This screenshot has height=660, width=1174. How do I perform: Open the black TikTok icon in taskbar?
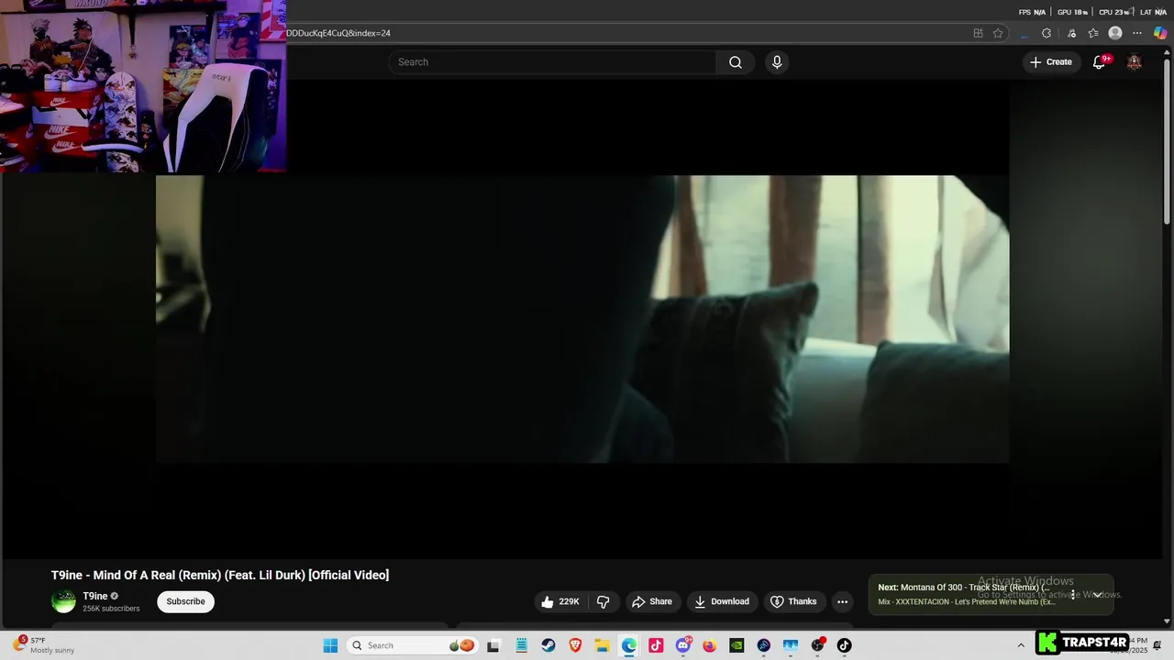(845, 645)
